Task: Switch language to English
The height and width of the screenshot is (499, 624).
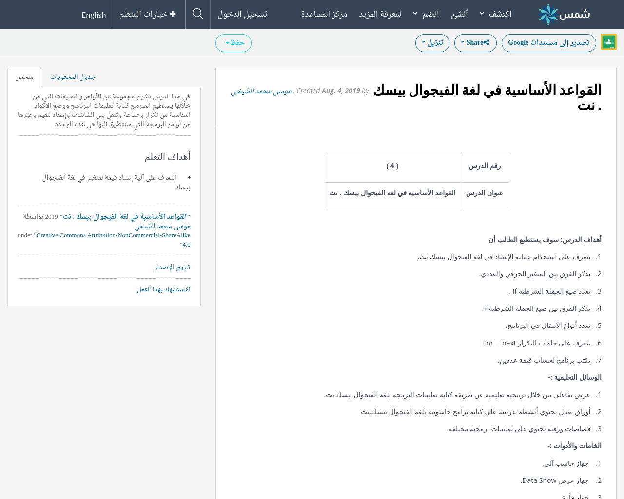Action: [94, 15]
